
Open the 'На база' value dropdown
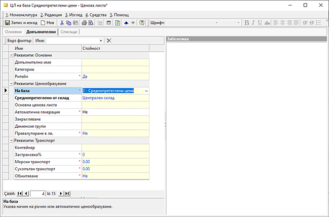click(146, 91)
